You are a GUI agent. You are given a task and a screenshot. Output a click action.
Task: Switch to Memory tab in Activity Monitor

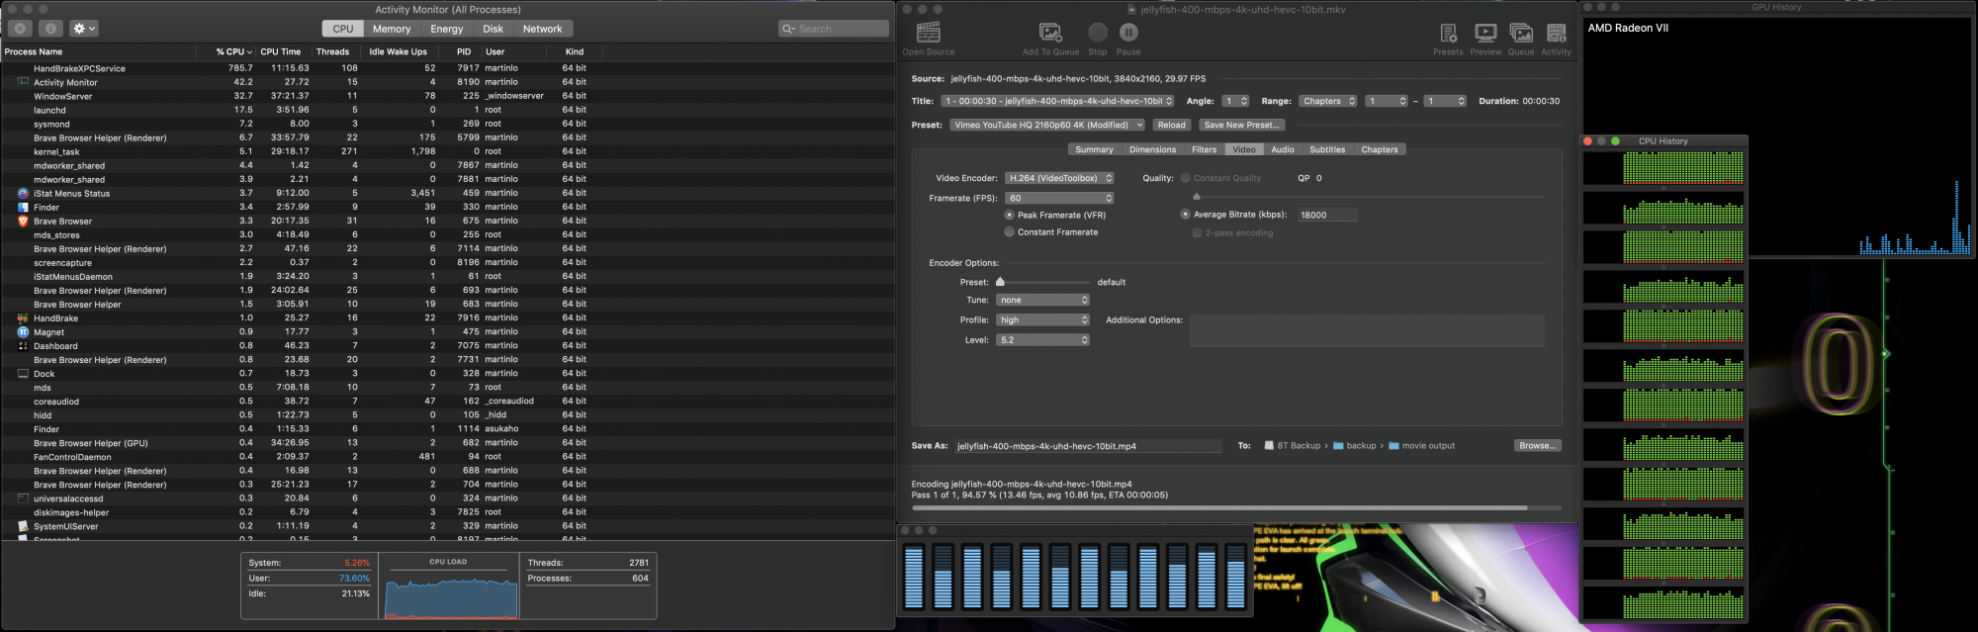[x=392, y=29]
